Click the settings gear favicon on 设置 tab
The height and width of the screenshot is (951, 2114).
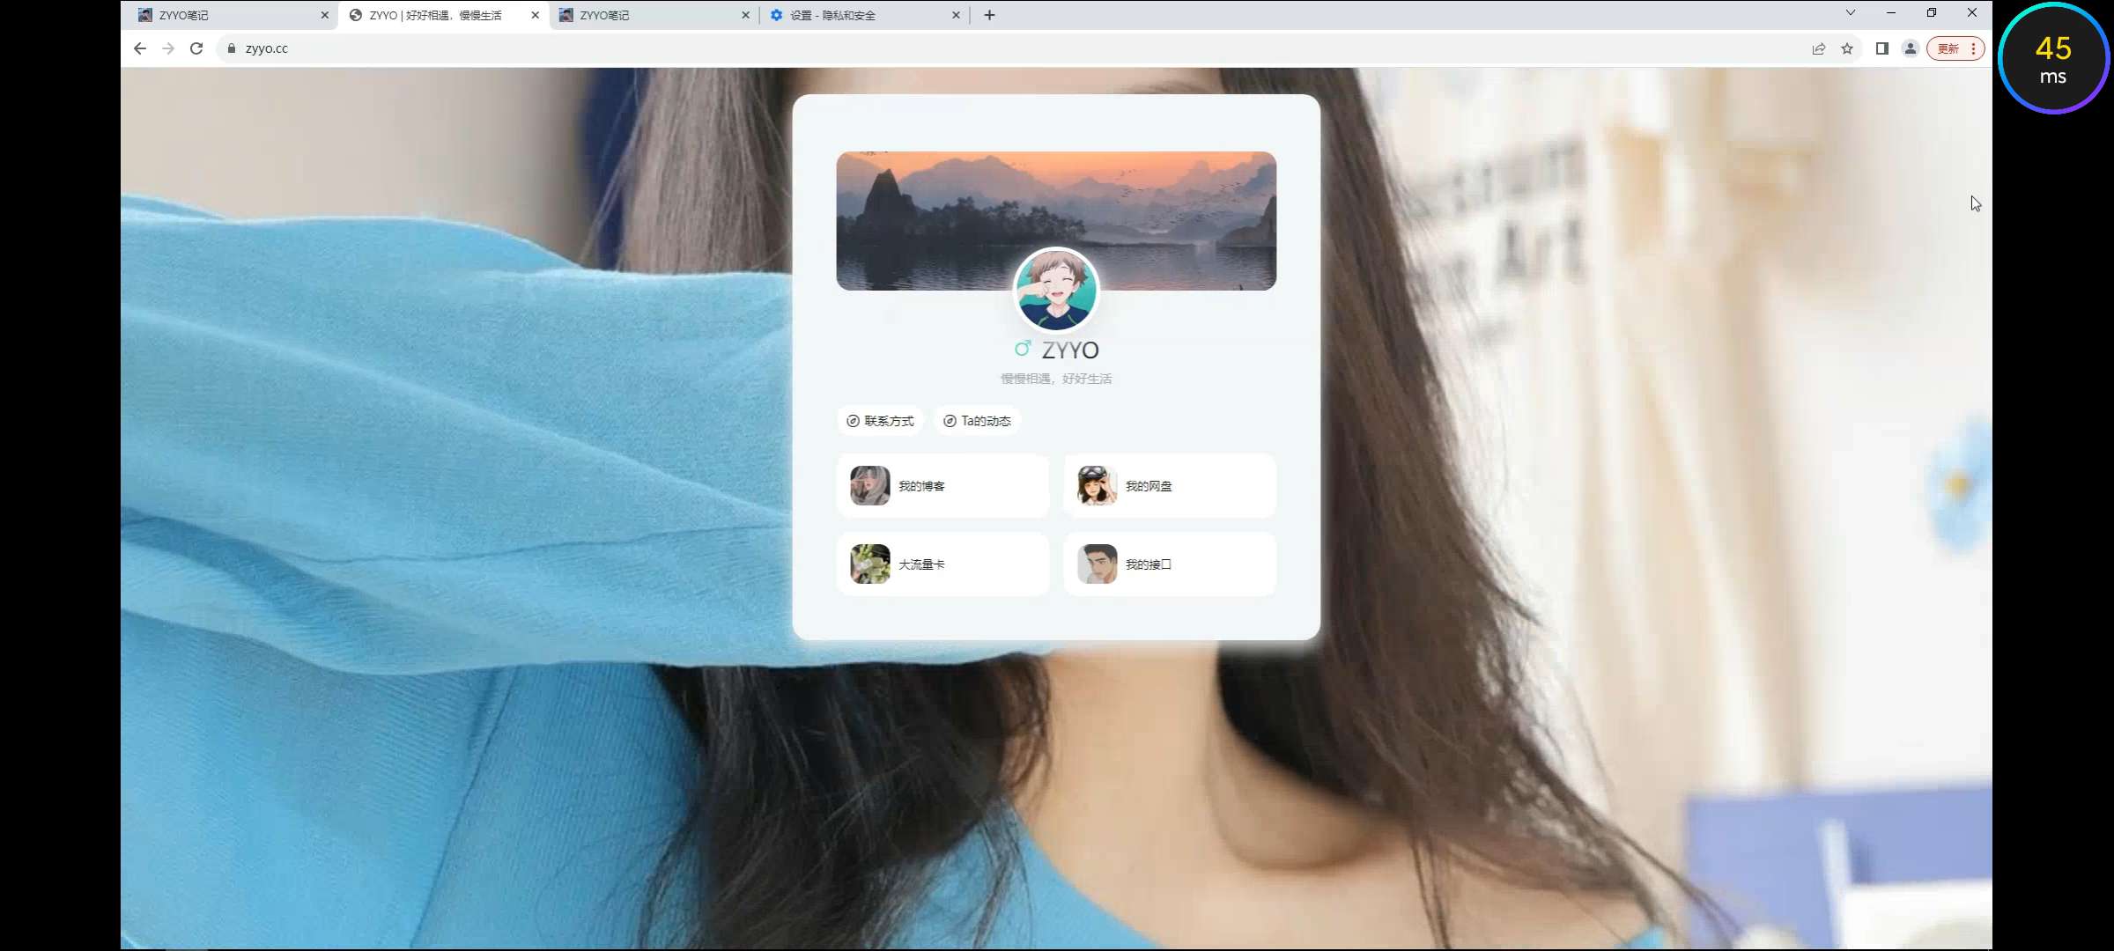(776, 15)
